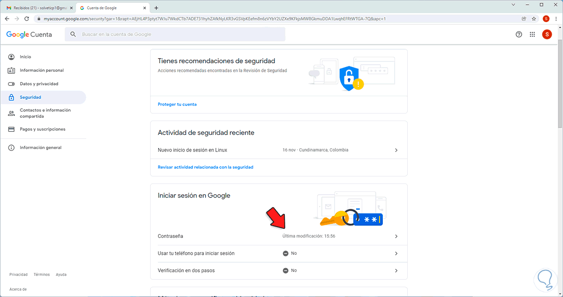Click the search magnifier icon

[x=73, y=34]
